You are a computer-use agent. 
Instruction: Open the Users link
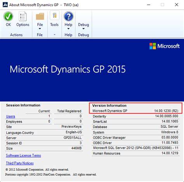[10, 117]
